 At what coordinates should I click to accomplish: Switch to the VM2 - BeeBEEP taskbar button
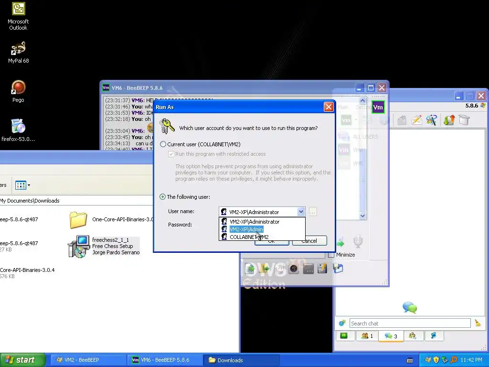click(88, 360)
